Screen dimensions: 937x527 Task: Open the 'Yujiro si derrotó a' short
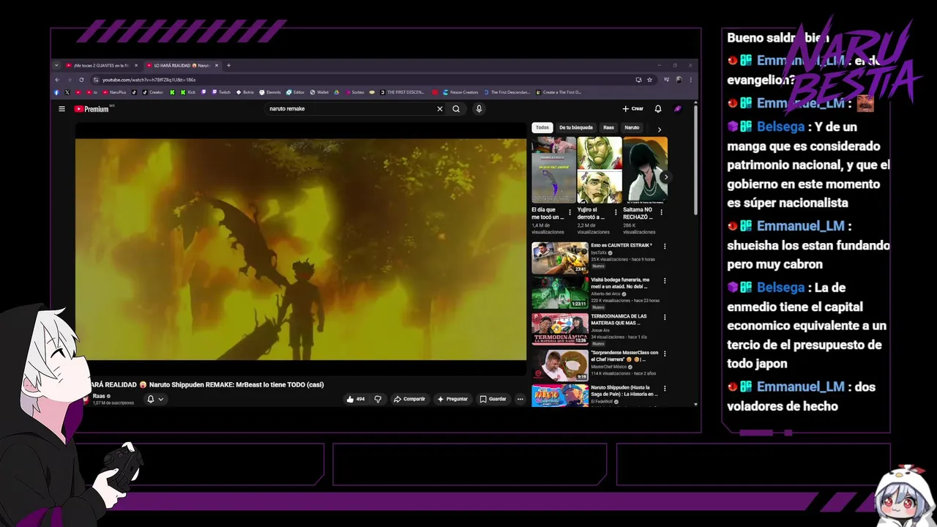[x=600, y=170]
